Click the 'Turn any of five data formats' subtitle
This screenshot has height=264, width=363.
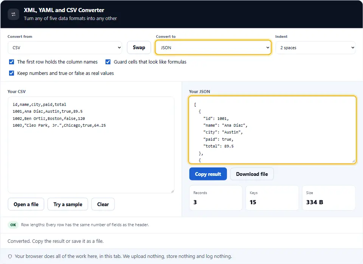pyautogui.click(x=70, y=18)
